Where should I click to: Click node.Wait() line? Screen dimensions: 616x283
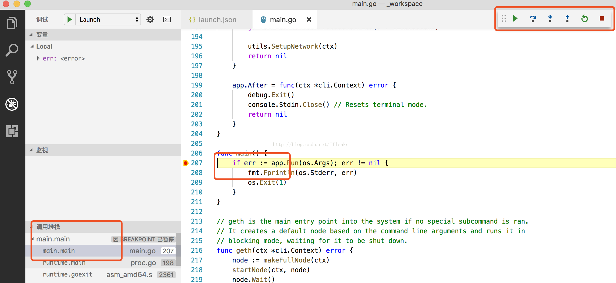tap(253, 279)
